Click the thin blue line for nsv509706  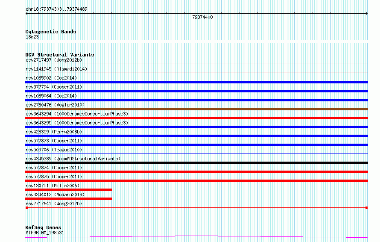click(x=196, y=153)
